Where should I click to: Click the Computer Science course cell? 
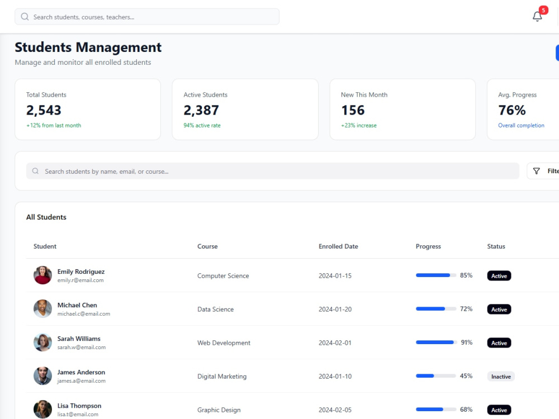pos(223,276)
